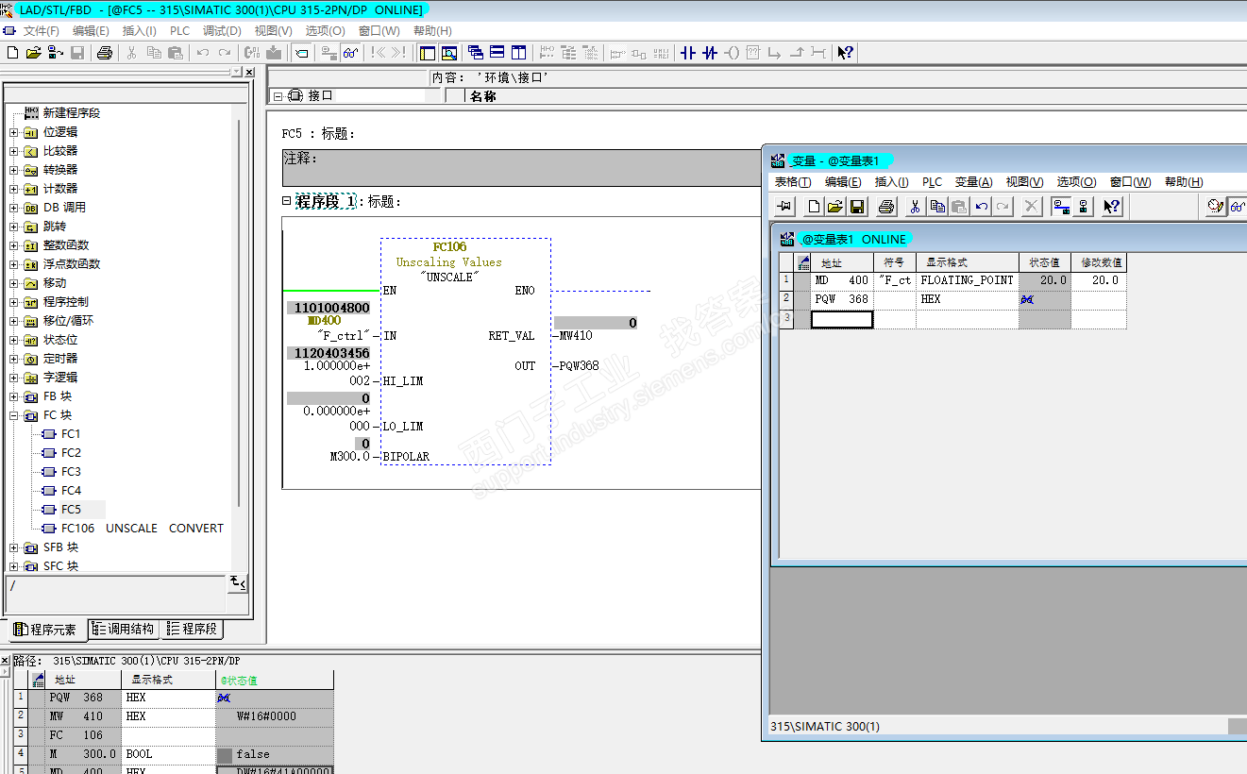Toggle the overview panel display button
This screenshot has height=774, width=1247.
(x=427, y=53)
